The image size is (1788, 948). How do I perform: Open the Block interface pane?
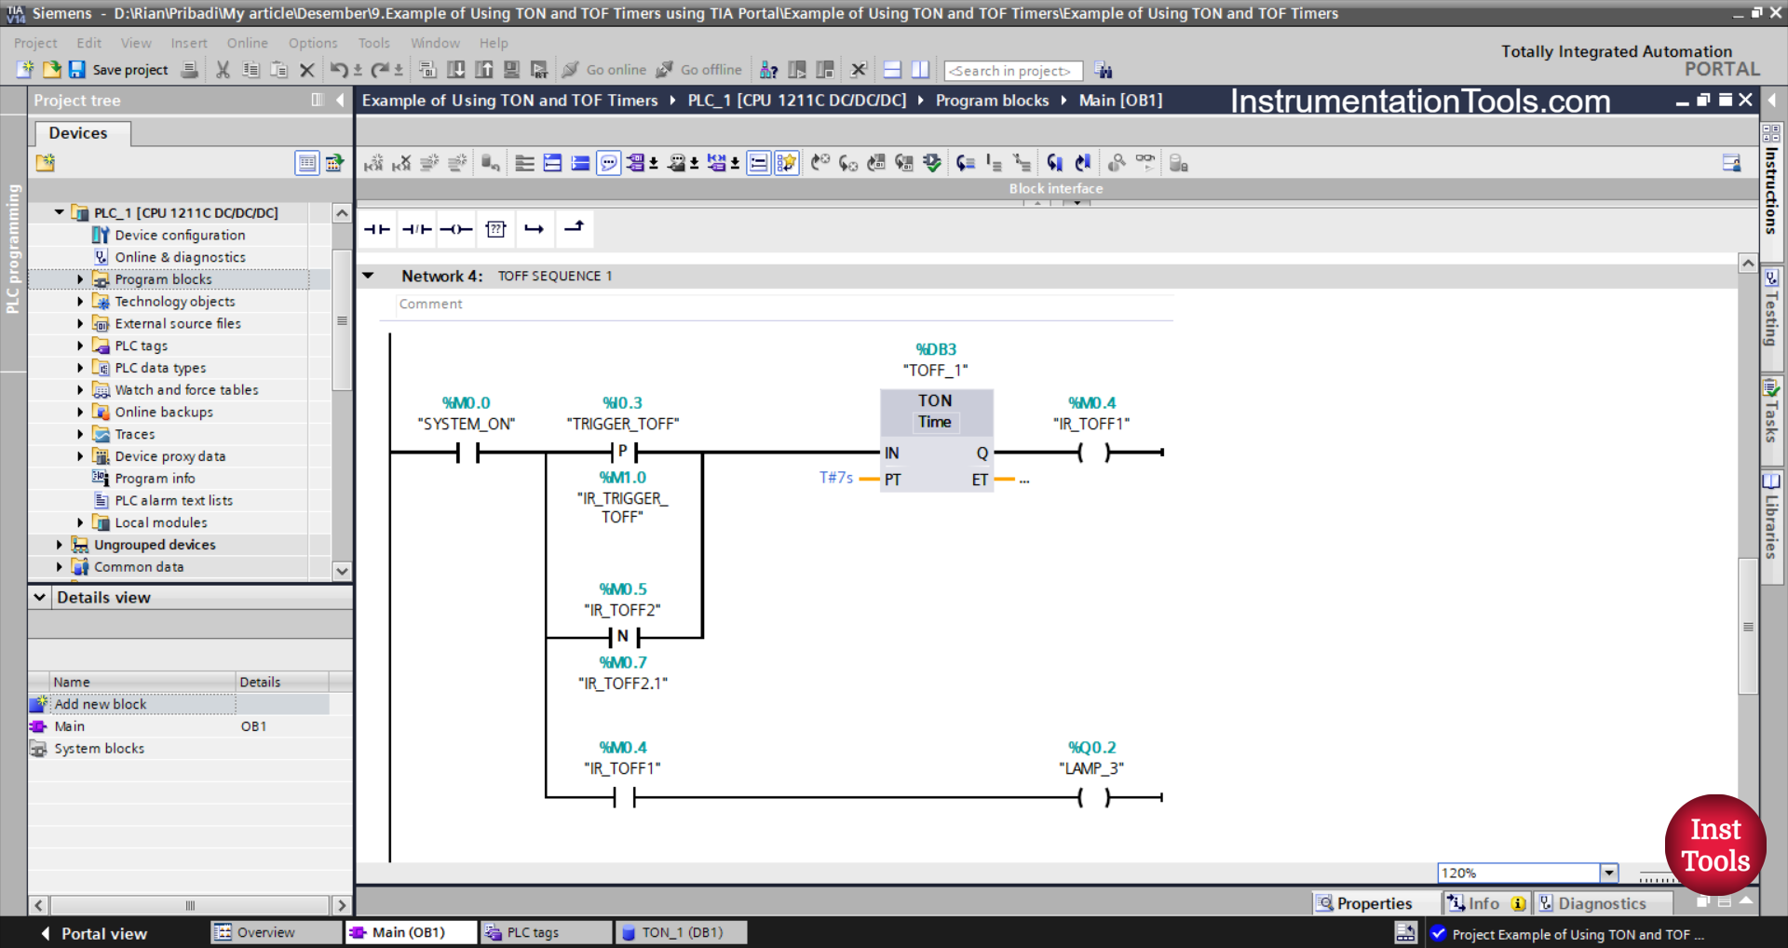[x=1076, y=203]
